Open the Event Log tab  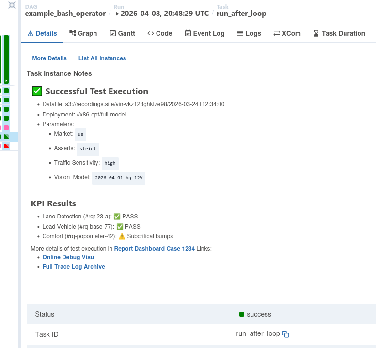pos(205,33)
